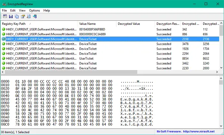Viewport: 224px width, 135px height.
Task: Open the Help menu
Action: pyautogui.click(x=47, y=10)
